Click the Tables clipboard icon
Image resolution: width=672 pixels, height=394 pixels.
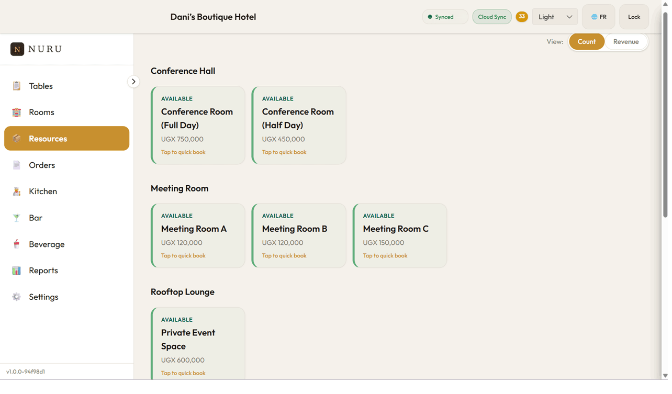pyautogui.click(x=17, y=86)
